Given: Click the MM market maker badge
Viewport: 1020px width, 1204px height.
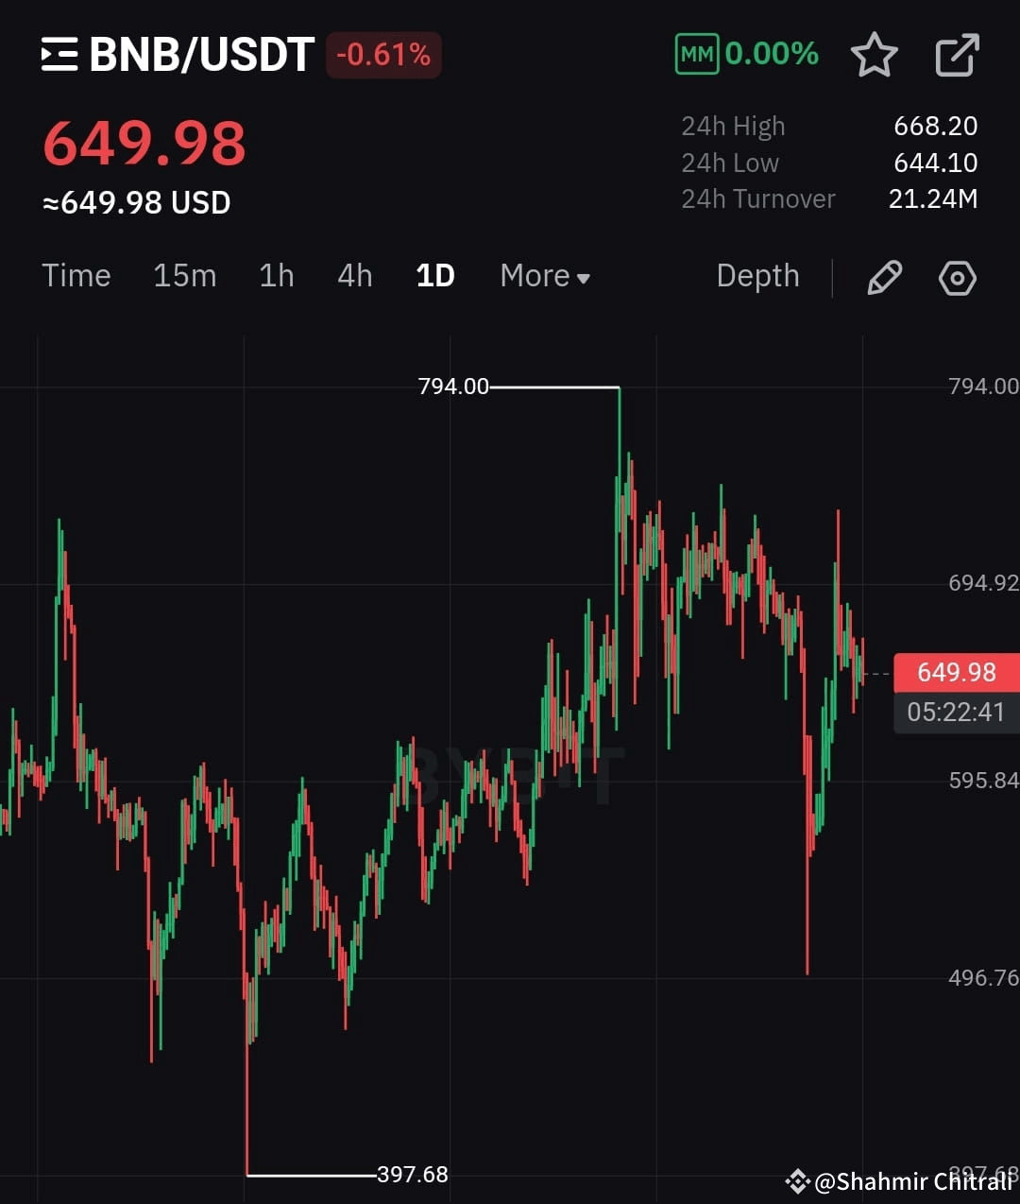Looking at the screenshot, I should tap(696, 54).
